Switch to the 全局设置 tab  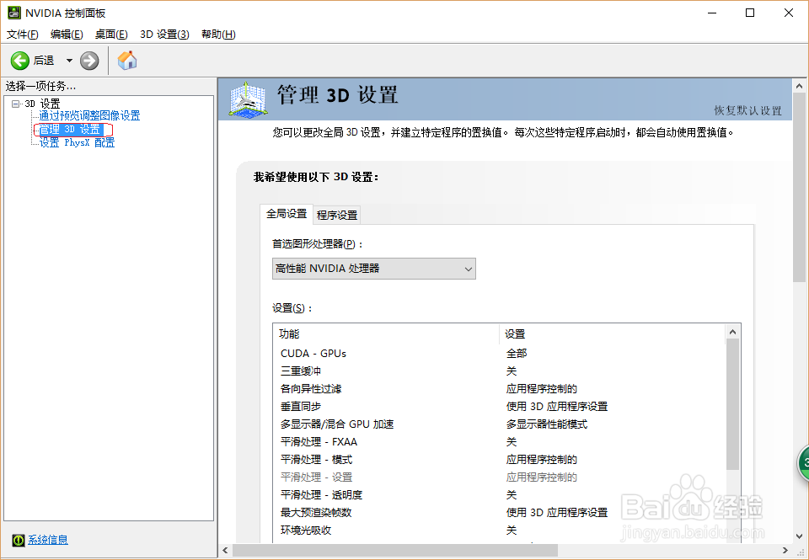[x=287, y=214]
